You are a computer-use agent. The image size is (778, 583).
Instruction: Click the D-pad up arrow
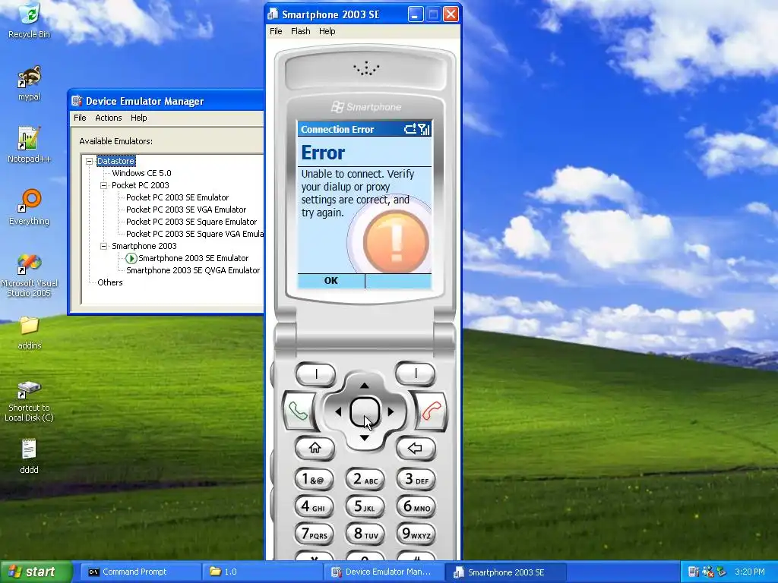coord(364,385)
